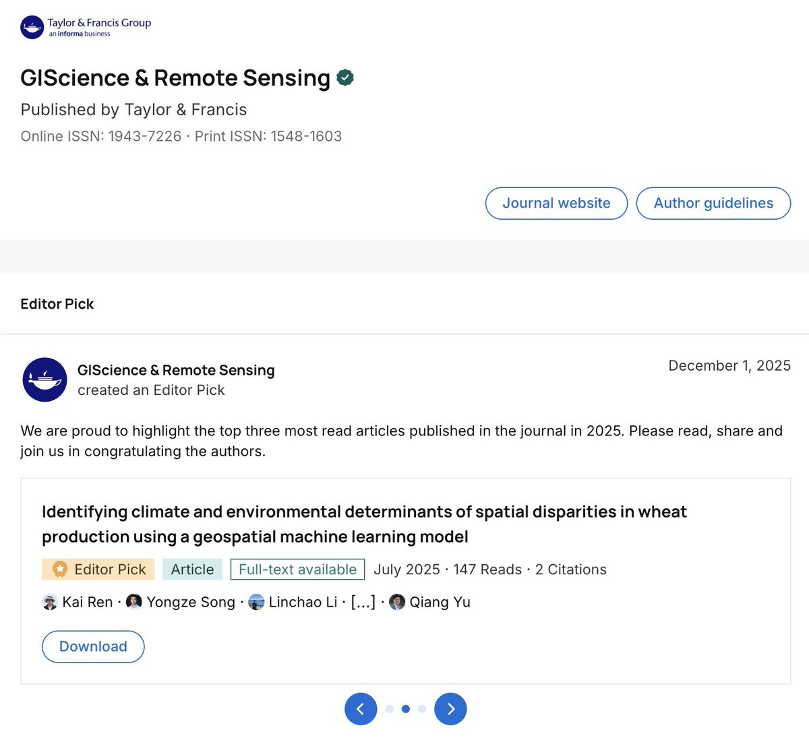Image resolution: width=809 pixels, height=738 pixels.
Task: Open author Qiang Yu's profile
Action: [440, 602]
